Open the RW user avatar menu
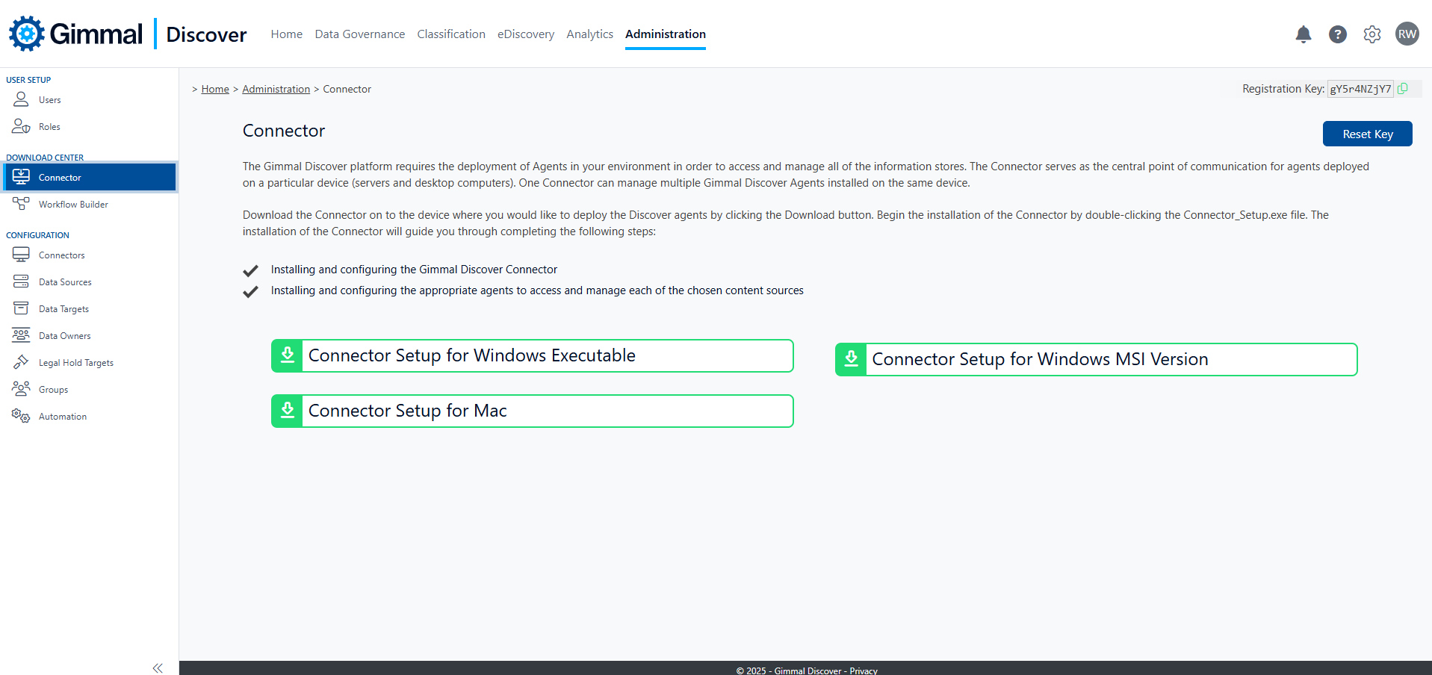1432x675 pixels. pyautogui.click(x=1407, y=34)
